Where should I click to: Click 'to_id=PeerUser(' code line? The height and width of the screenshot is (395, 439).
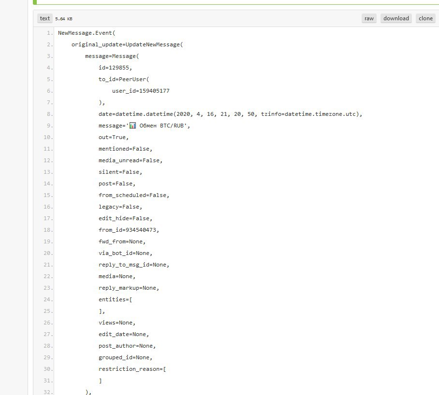(x=124, y=79)
